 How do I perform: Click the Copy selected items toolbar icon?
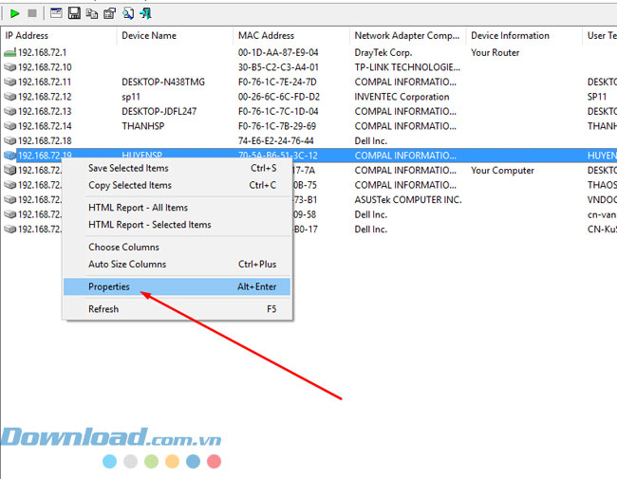pyautogui.click(x=92, y=14)
